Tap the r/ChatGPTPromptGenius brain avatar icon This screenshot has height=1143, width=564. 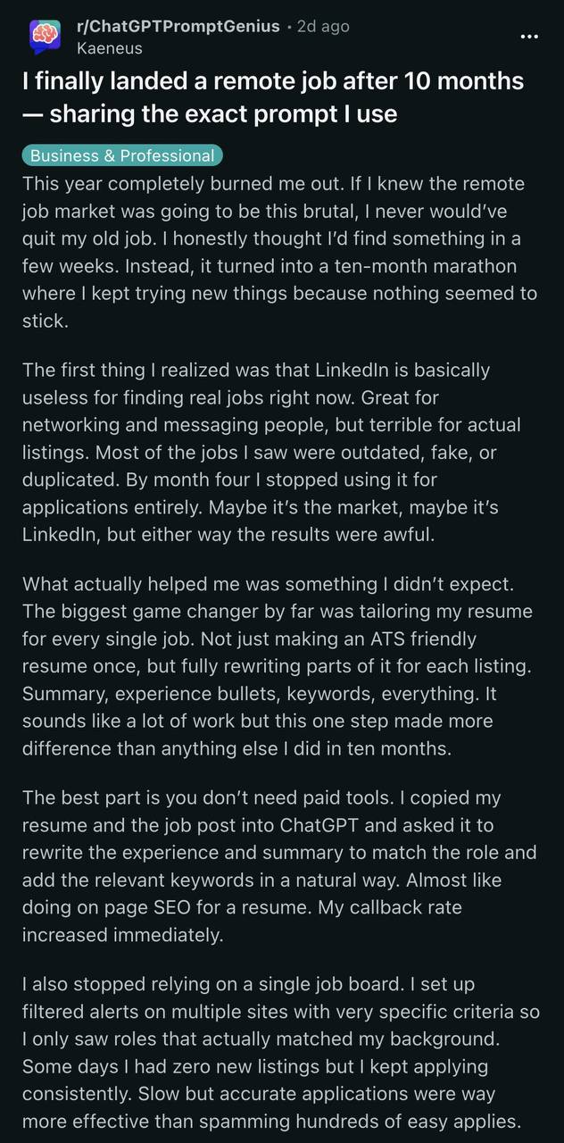tap(45, 37)
